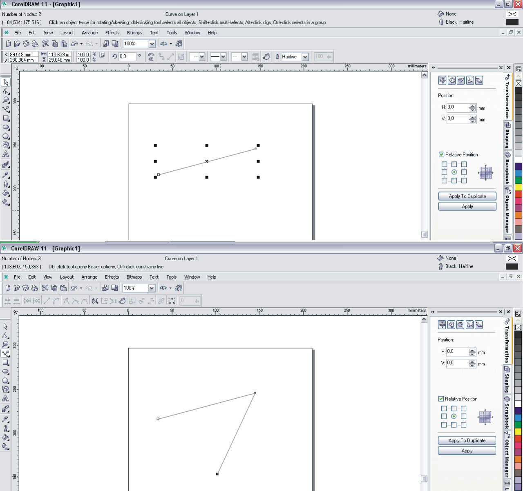
Task: Uncheck Relative Position in the top window docker
Action: coord(441,154)
